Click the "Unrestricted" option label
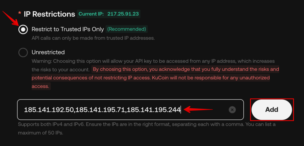The height and width of the screenshot is (146, 304). [48, 52]
